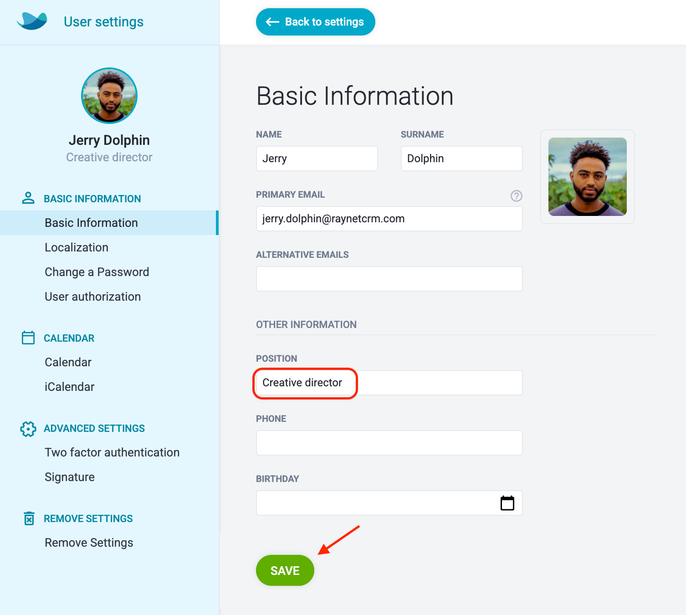This screenshot has width=686, height=615.
Task: Click the Jerry Dolphin name in sidebar
Action: [109, 140]
